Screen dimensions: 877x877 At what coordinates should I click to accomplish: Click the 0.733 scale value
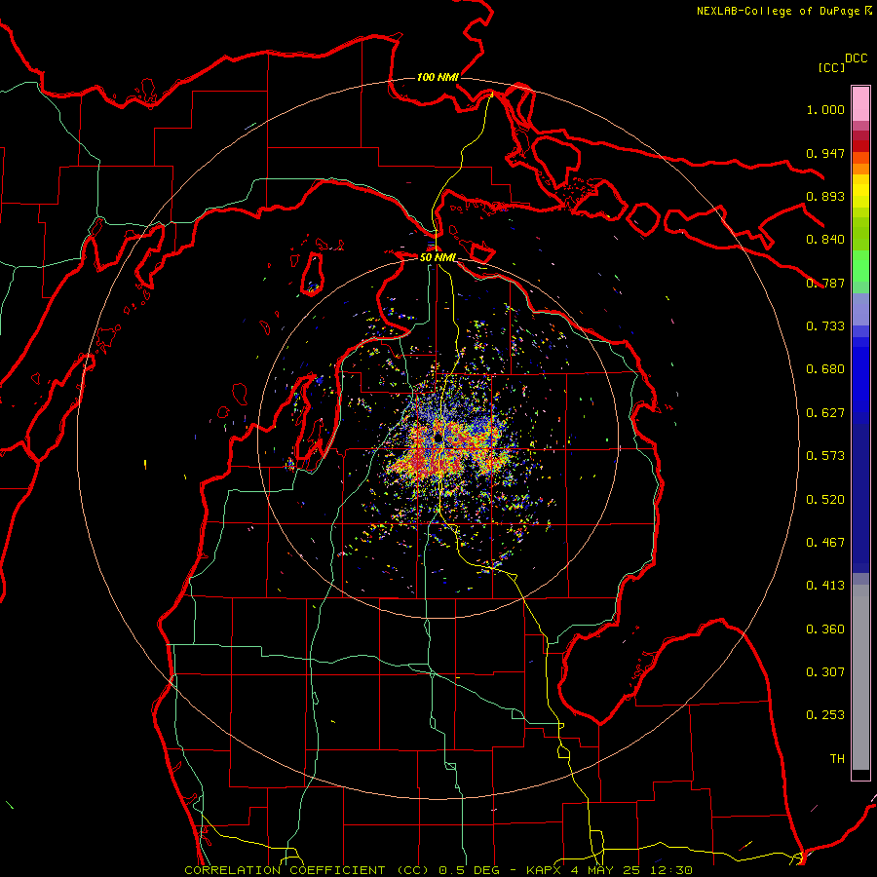(x=825, y=326)
